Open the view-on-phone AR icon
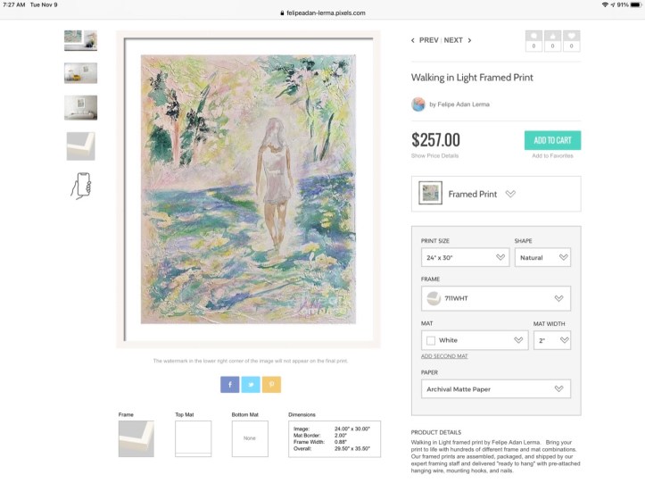 80,186
